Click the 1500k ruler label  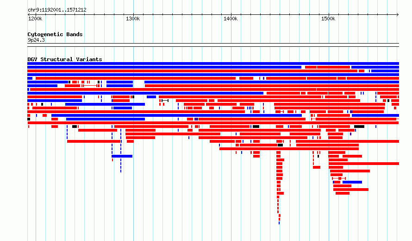coord(328,19)
